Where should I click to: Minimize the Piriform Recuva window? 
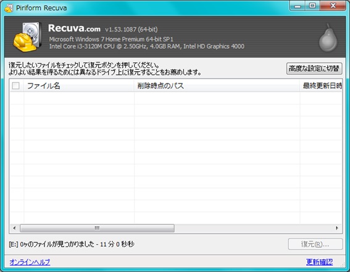pyautogui.click(x=298, y=6)
